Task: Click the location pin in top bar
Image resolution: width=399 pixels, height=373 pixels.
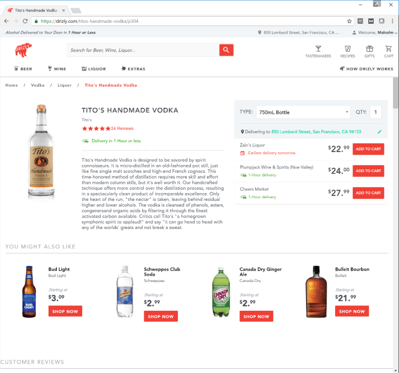Action: coord(260,32)
